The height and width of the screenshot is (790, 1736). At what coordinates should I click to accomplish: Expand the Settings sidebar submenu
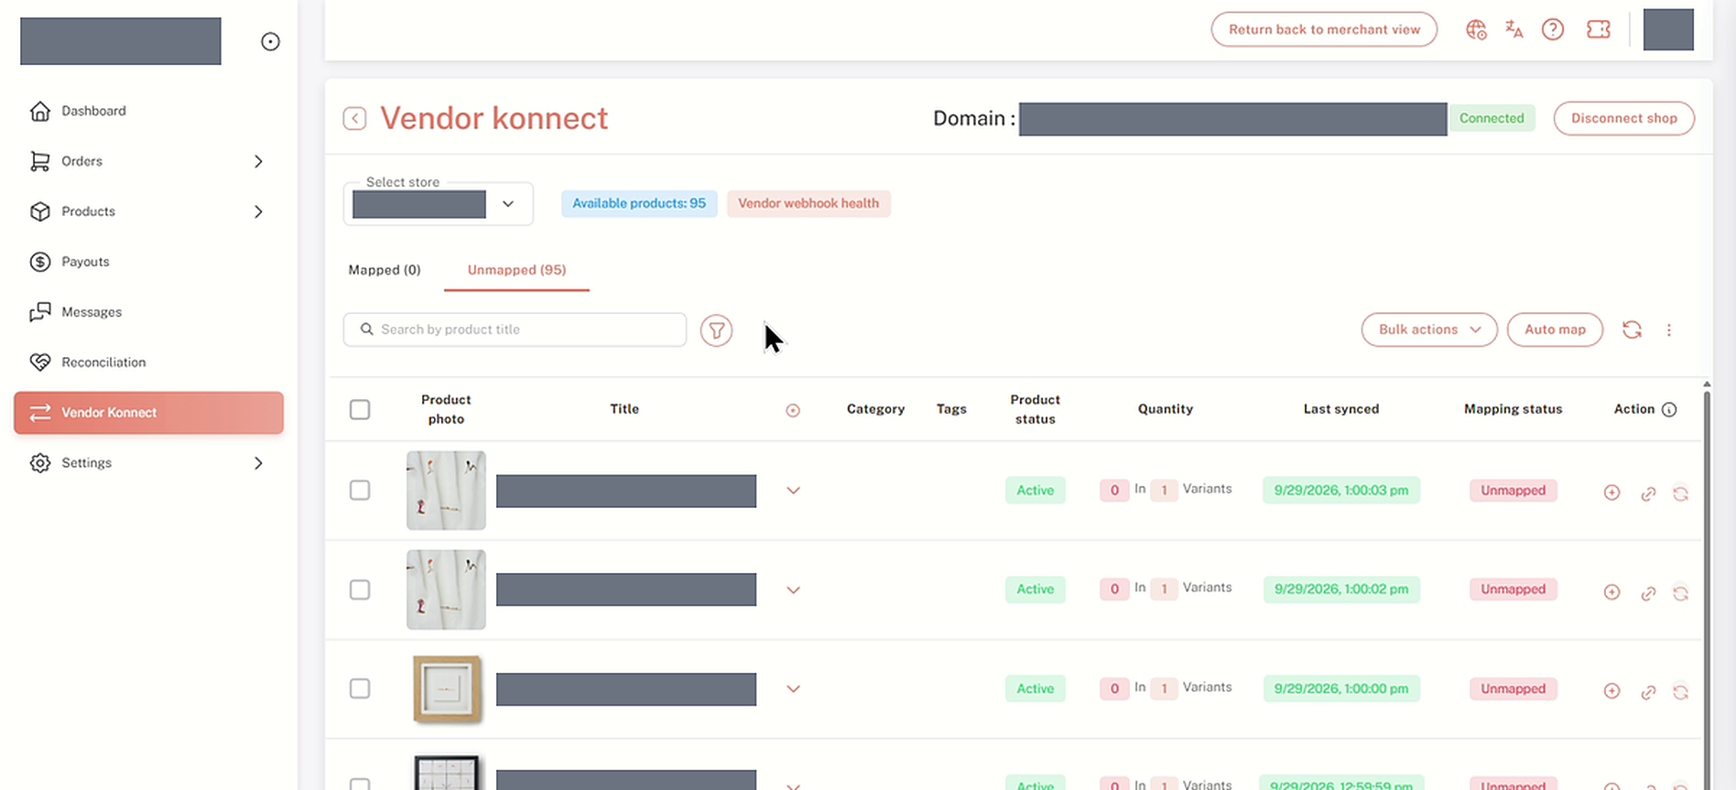[258, 463]
